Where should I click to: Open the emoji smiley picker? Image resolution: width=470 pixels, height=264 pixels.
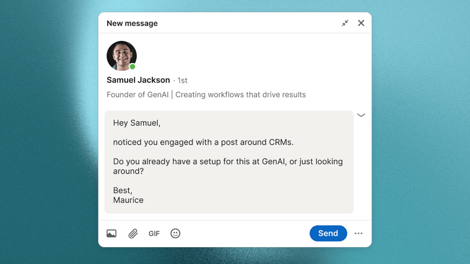[175, 233]
